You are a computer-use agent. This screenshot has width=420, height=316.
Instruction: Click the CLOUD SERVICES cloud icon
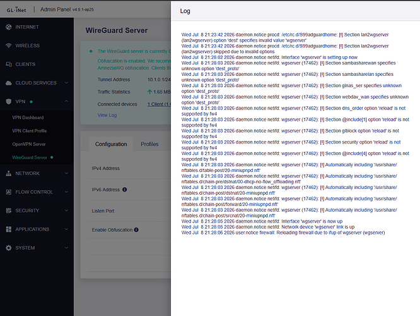click(9, 83)
